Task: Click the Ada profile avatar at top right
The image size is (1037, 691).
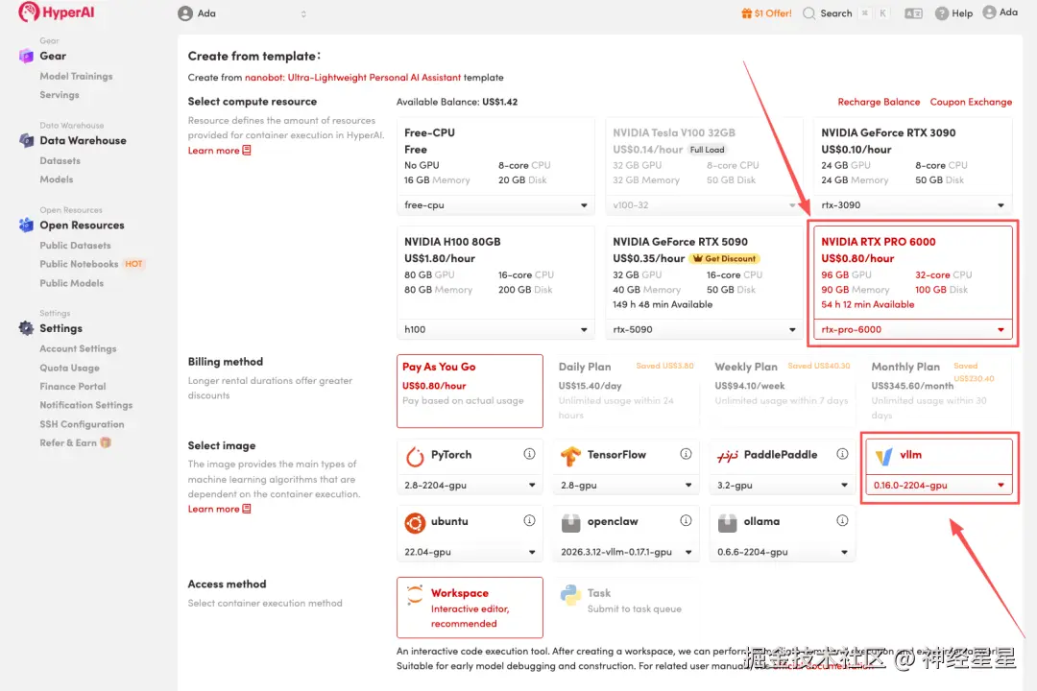Action: click(989, 12)
